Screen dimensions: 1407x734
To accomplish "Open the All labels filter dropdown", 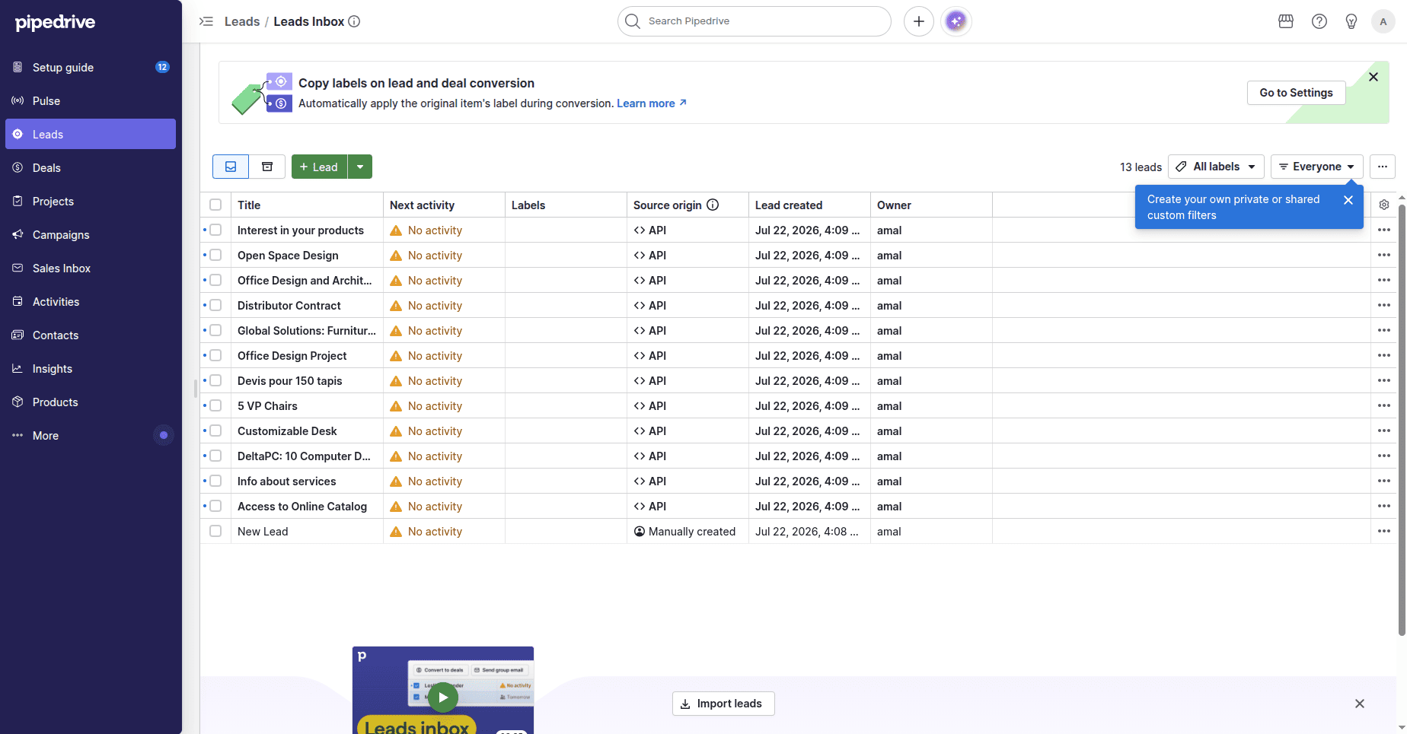I will click(x=1217, y=167).
